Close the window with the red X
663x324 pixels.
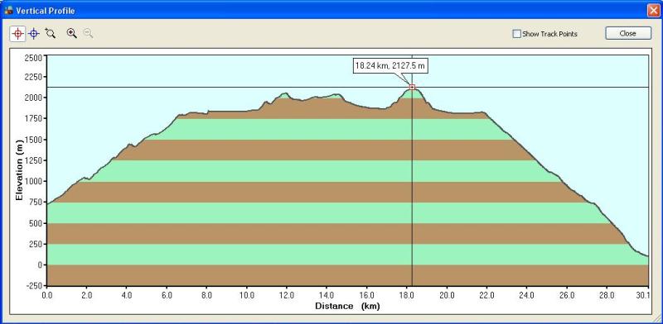coord(653,11)
